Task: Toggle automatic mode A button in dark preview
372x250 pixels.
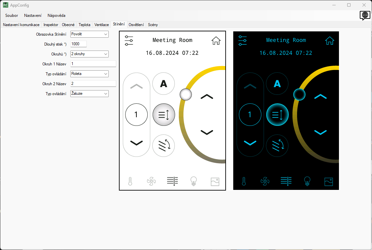Action: [277, 84]
